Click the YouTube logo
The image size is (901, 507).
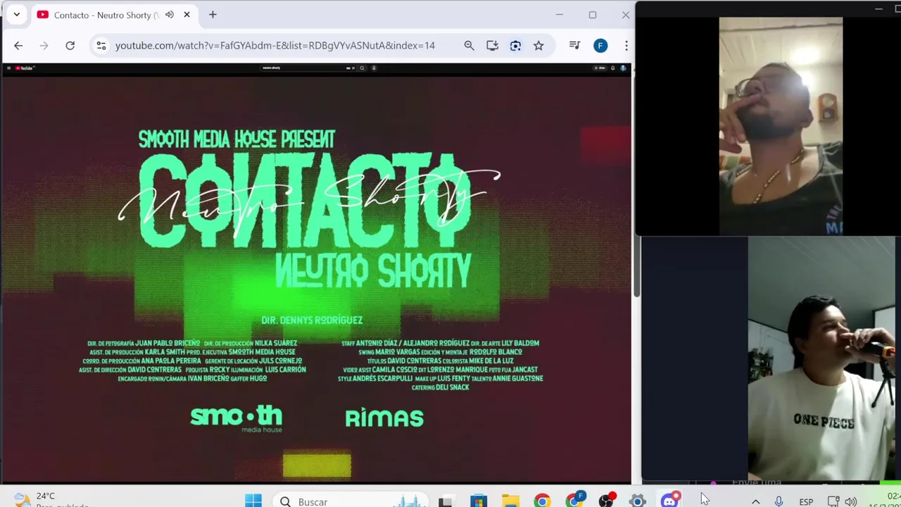(x=25, y=68)
